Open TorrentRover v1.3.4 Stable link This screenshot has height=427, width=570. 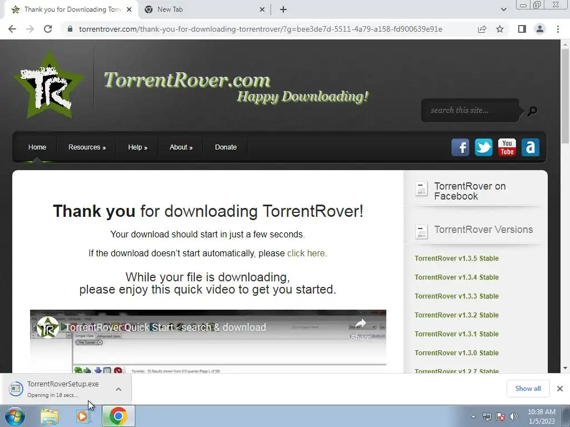click(456, 277)
